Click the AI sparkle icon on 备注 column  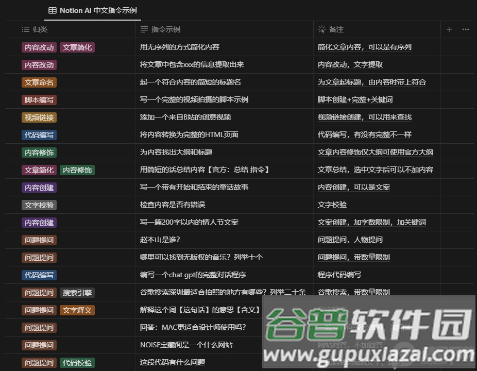[x=321, y=29]
